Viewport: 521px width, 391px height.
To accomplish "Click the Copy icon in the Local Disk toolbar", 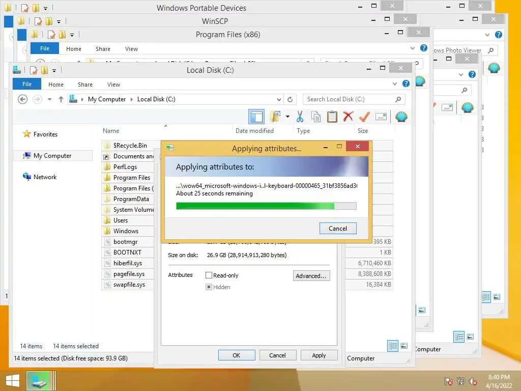I will pyautogui.click(x=316, y=117).
